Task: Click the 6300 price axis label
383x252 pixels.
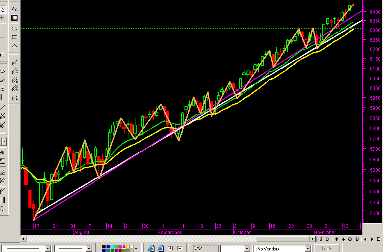Action: tap(375, 30)
